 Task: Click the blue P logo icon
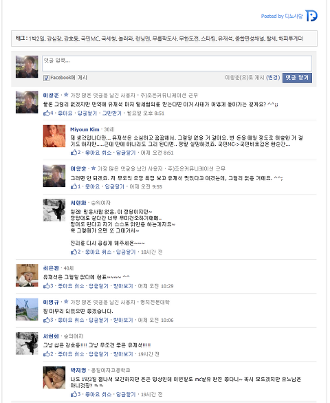tap(311, 15)
